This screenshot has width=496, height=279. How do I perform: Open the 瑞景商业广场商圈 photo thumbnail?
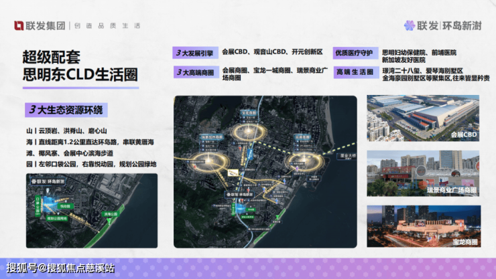[x=422, y=173]
